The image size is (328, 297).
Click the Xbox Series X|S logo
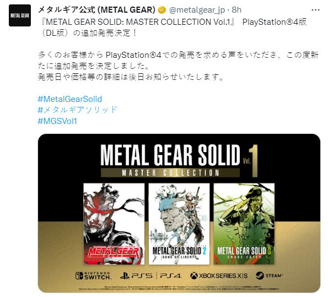219,276
